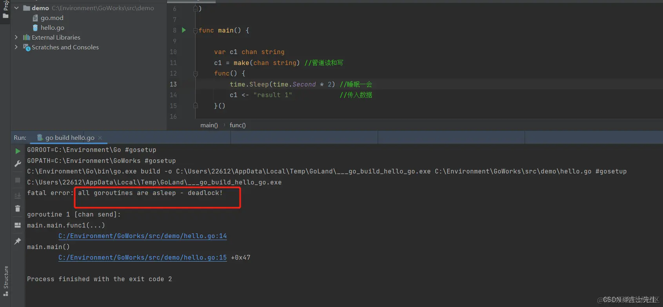Expand the External Libraries node
The height and width of the screenshot is (307, 663).
pyautogui.click(x=16, y=37)
